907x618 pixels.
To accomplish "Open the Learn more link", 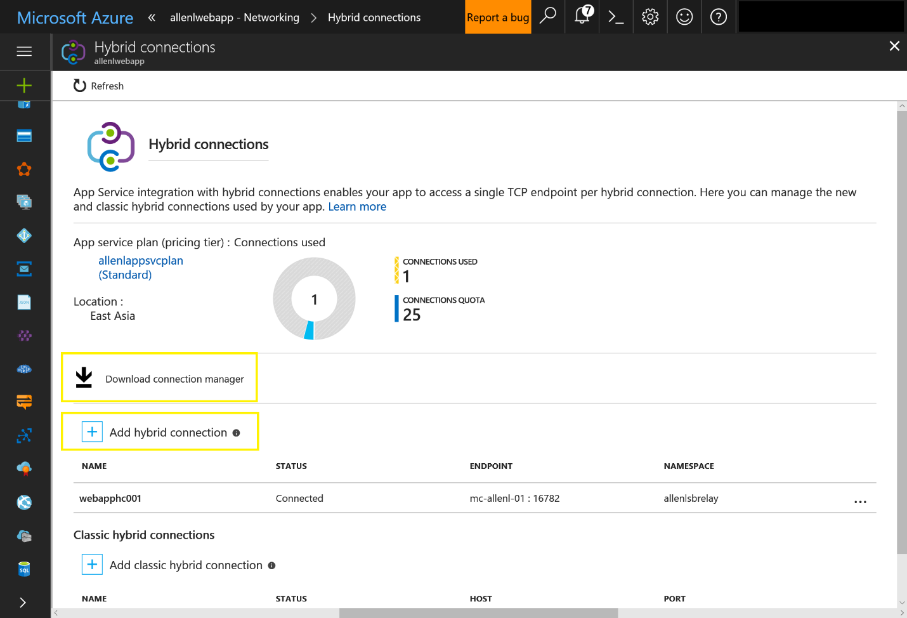I will click(357, 207).
